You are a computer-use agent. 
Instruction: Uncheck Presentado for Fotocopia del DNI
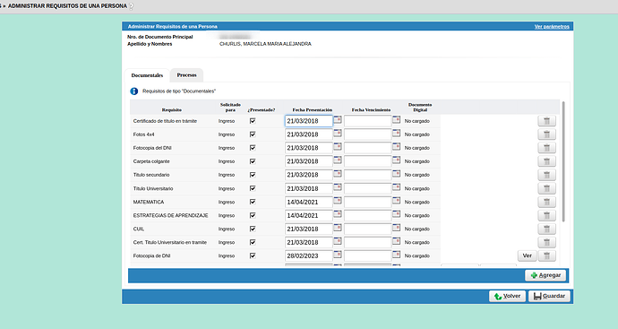coord(253,148)
